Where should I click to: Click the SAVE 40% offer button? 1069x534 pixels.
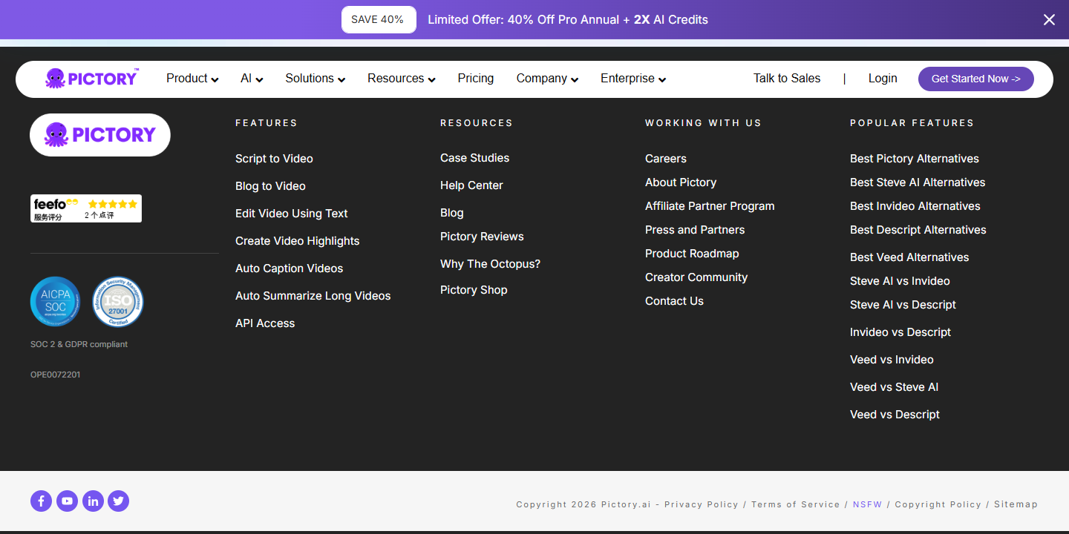379,20
